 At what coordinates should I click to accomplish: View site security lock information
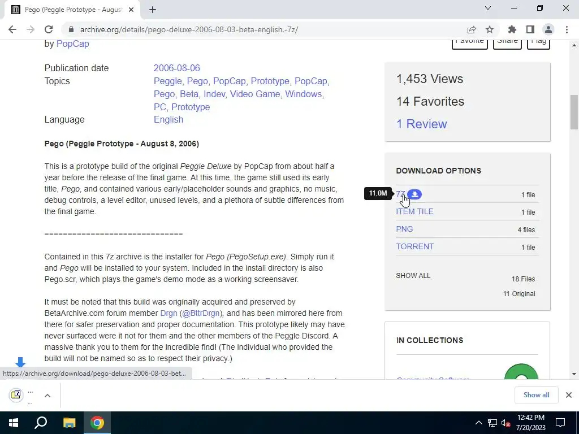coord(71,29)
